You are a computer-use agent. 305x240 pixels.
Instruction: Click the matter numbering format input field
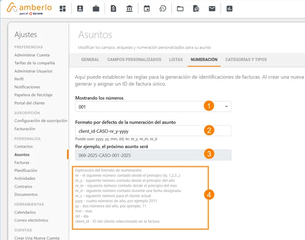(153, 131)
